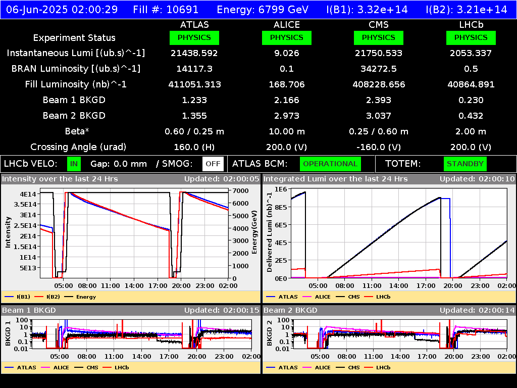Click LHCb legend in Beam 2 BKGD chart
Viewport: 517px width, 388px height.
coord(377,368)
